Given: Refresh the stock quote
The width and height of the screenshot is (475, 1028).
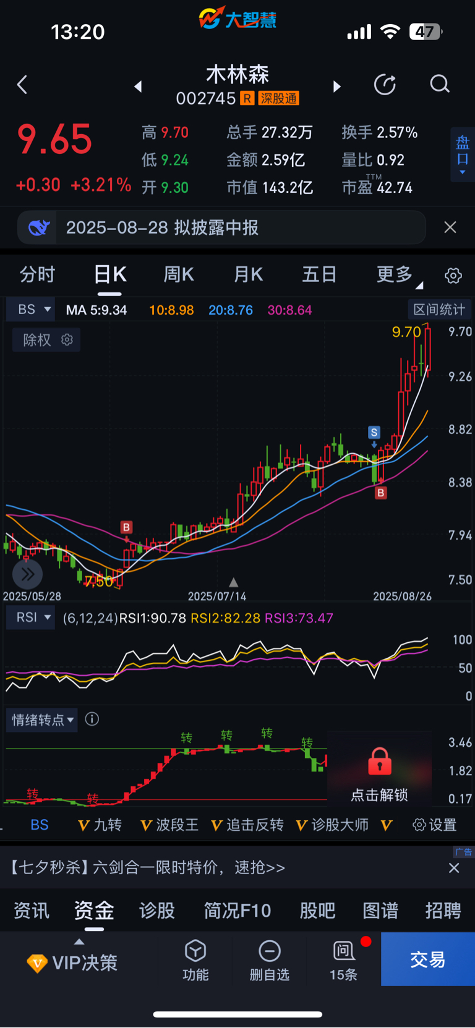Looking at the screenshot, I should coord(385,85).
